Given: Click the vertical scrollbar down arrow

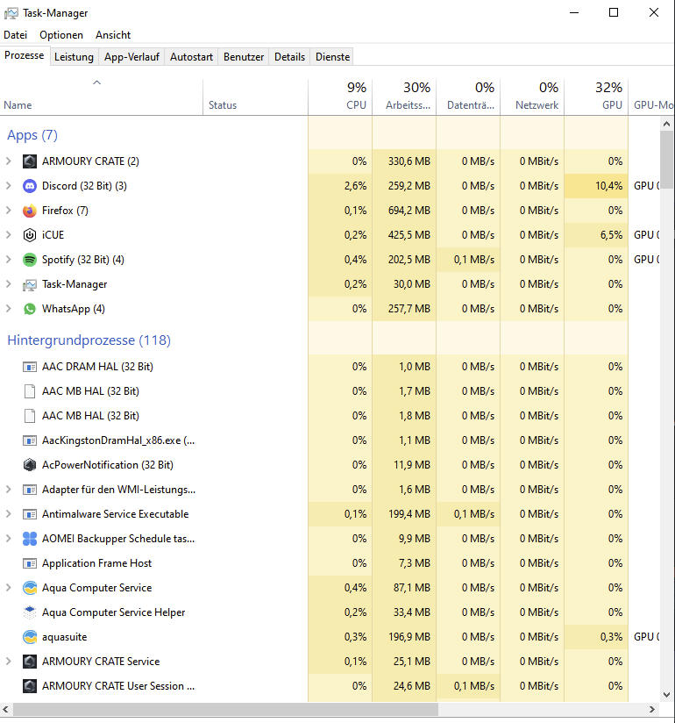Looking at the screenshot, I should click(666, 695).
